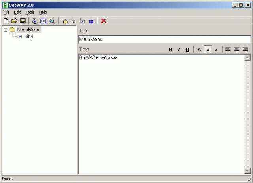Align text to the right
Image resolution: width=253 pixels, height=183 pixels.
(245, 49)
